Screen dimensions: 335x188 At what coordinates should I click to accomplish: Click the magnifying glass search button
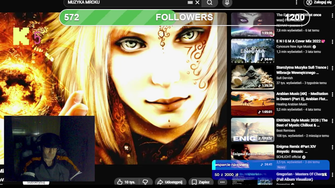pyautogui.click(x=210, y=3)
